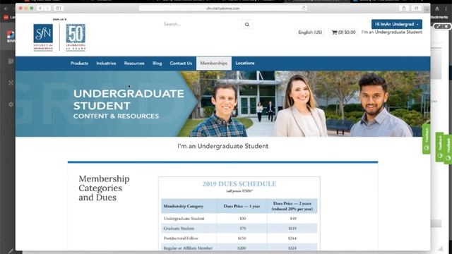Viewport: 452px width, 254px height.
Task: Click the SfN logo
Action: (x=43, y=37)
